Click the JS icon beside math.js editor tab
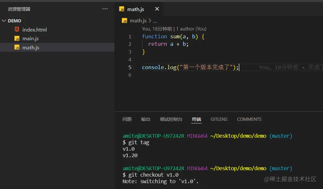This screenshot has width=323, height=189. (123, 9)
